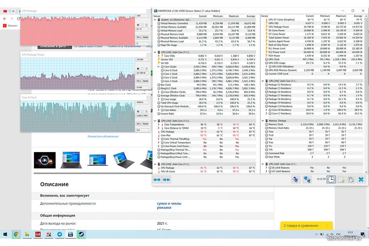Open the 'сумки и чехлы' link
Screen dimensions: 369x246
pos(169,203)
